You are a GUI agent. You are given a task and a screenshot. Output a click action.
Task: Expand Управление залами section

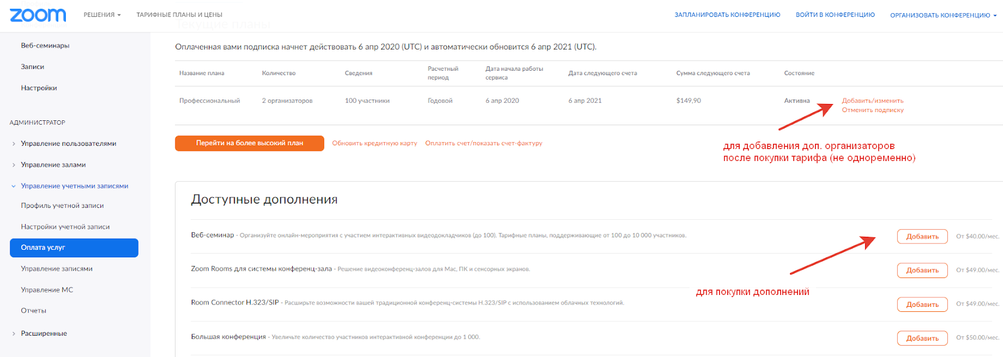coord(53,165)
